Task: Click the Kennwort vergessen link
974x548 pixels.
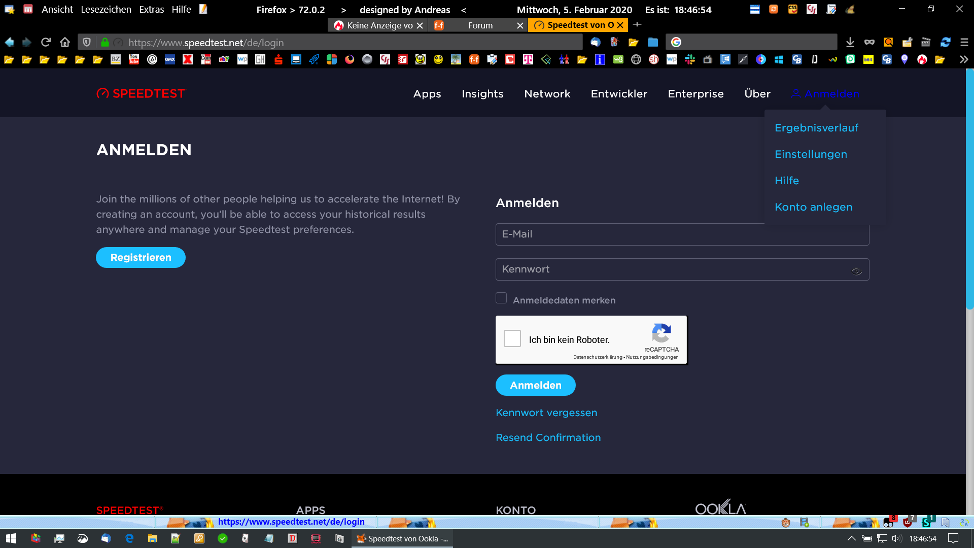Action: [546, 413]
